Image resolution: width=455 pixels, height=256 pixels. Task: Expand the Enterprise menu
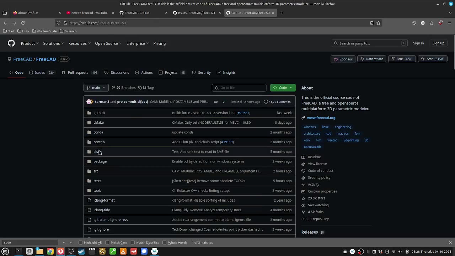point(138,43)
